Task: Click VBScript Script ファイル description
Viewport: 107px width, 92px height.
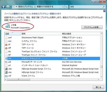Action: click(x=32, y=72)
